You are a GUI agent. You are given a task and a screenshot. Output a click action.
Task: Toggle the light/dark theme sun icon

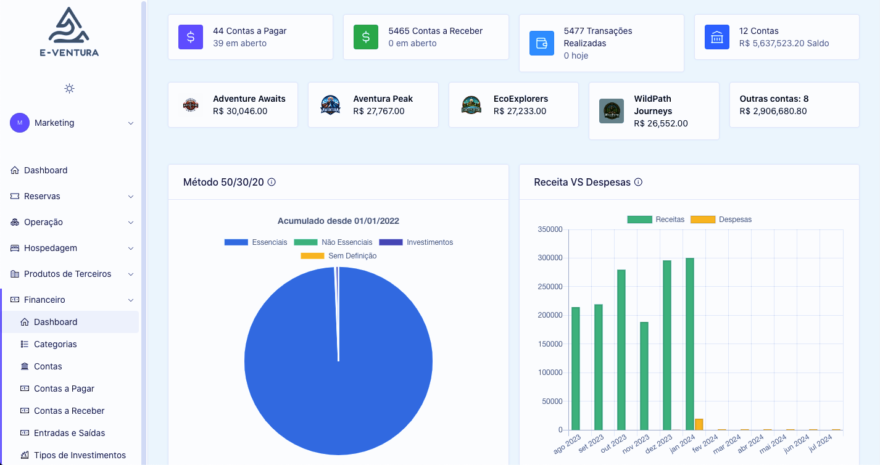[x=69, y=88]
